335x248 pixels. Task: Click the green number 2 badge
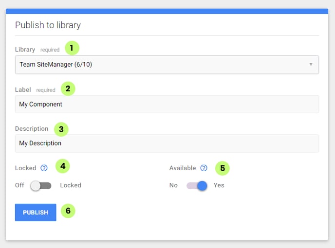68,89
